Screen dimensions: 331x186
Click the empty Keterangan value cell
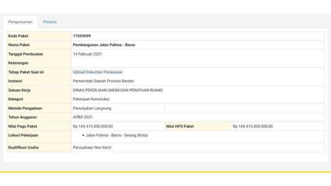(197, 63)
